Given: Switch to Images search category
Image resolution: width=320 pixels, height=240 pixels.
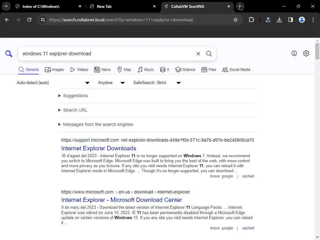Looking at the screenshot, I should coord(54,70).
